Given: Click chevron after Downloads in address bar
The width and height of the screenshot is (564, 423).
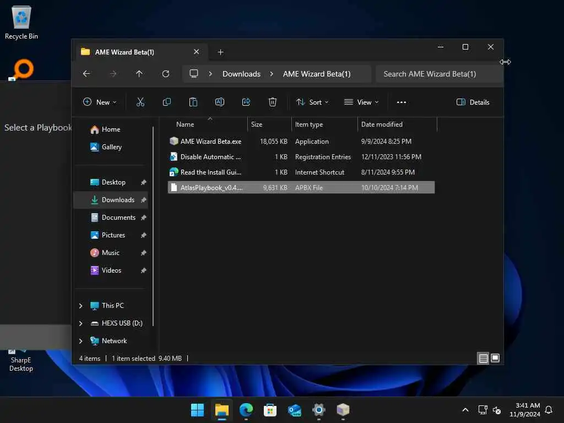Looking at the screenshot, I should point(272,74).
